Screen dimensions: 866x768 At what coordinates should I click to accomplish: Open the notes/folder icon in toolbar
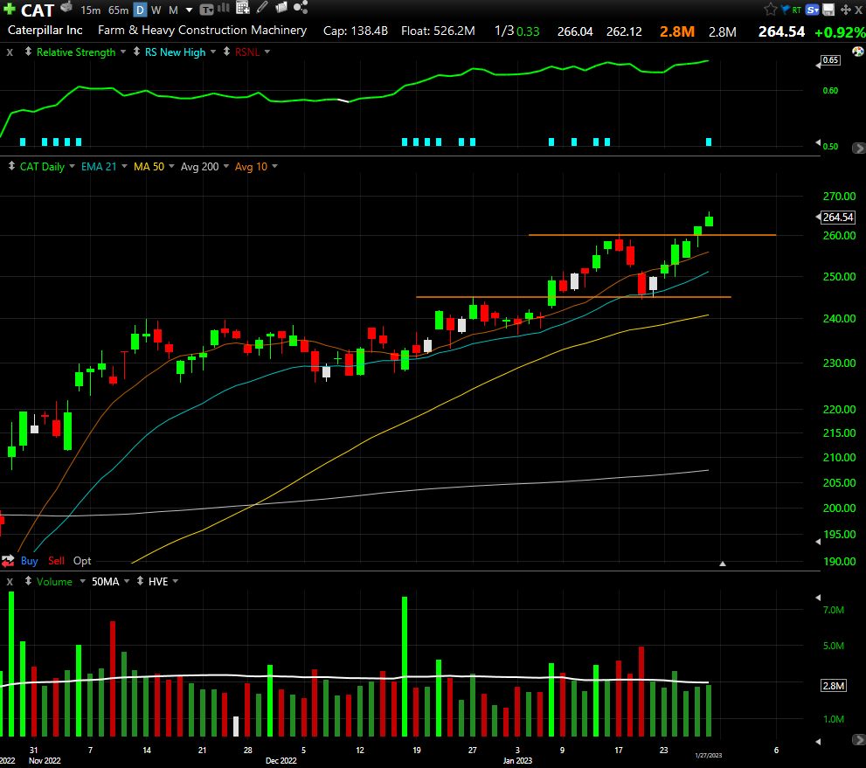[x=281, y=7]
